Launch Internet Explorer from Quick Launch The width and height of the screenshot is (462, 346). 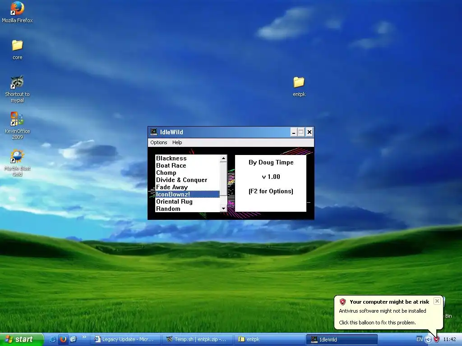coord(52,339)
